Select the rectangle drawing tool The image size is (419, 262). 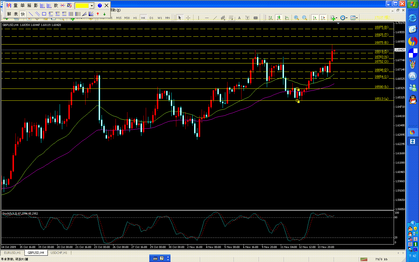click(x=44, y=14)
